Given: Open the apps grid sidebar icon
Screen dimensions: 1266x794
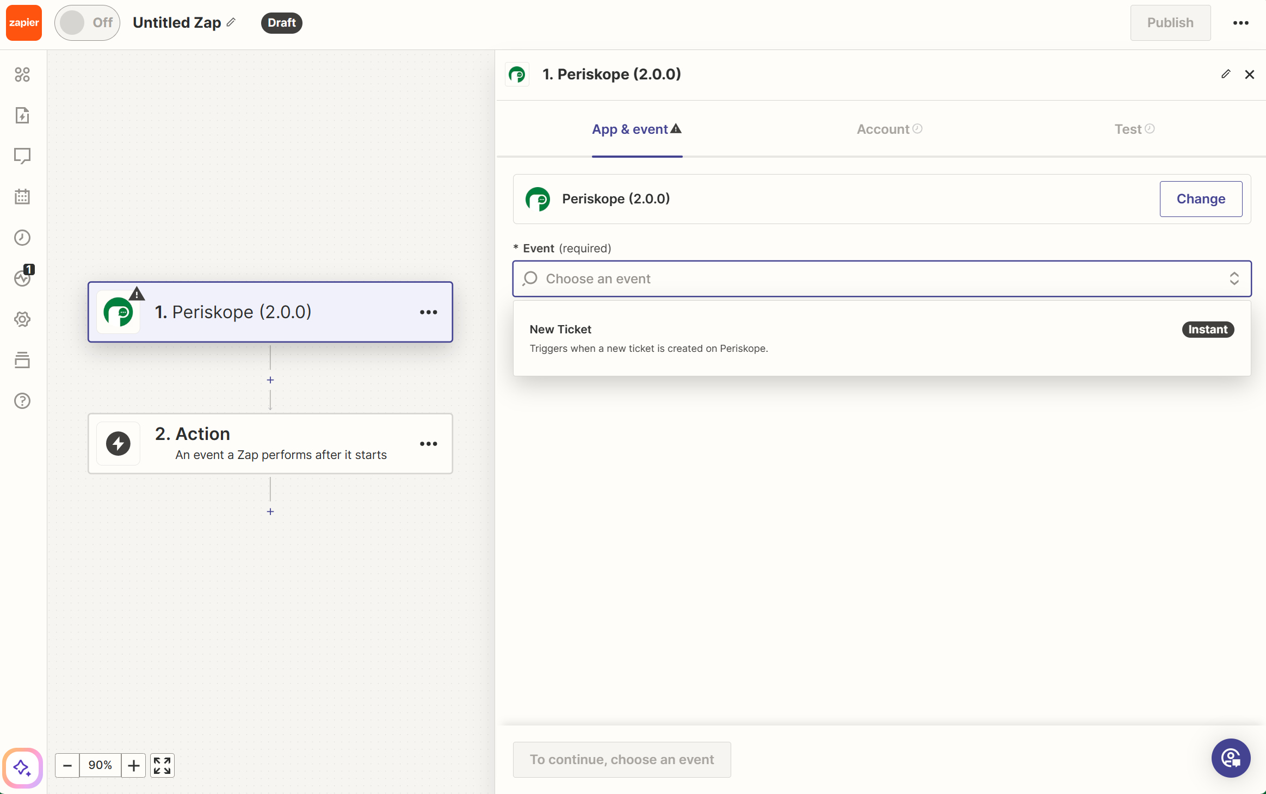Looking at the screenshot, I should (x=22, y=75).
